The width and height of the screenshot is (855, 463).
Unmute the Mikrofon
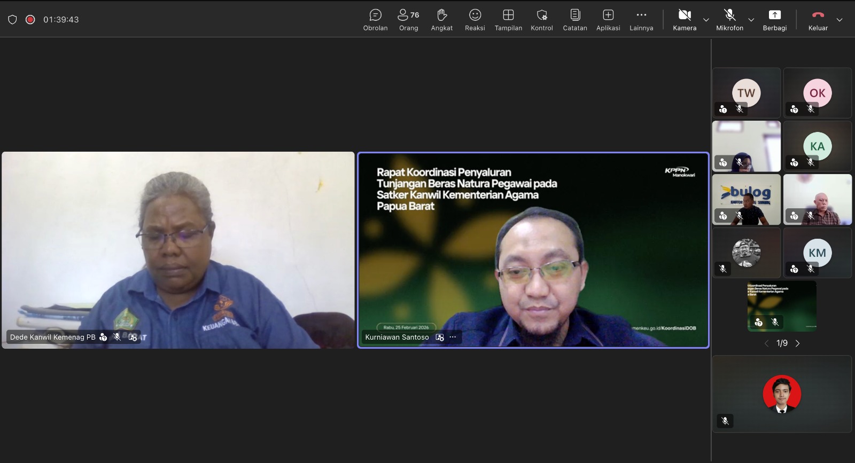pos(729,20)
